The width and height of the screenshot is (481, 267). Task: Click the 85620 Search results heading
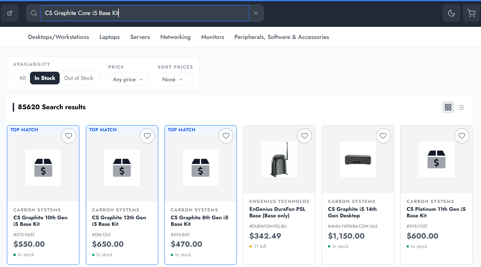[52, 107]
